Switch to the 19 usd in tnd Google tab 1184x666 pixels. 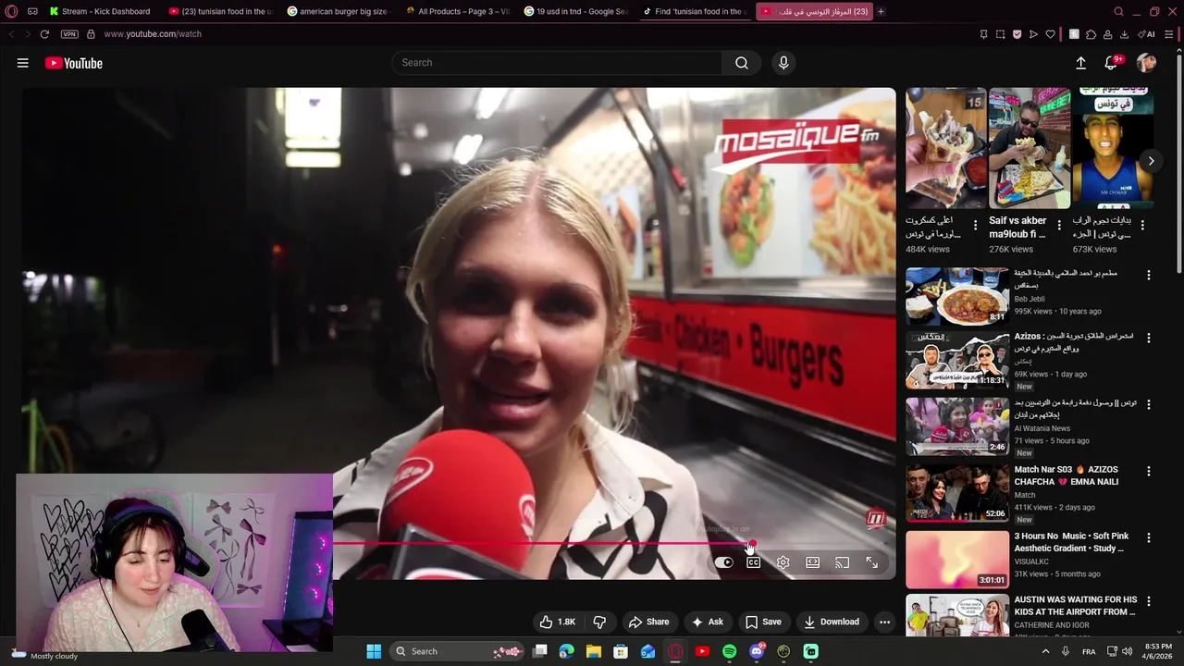tap(574, 11)
